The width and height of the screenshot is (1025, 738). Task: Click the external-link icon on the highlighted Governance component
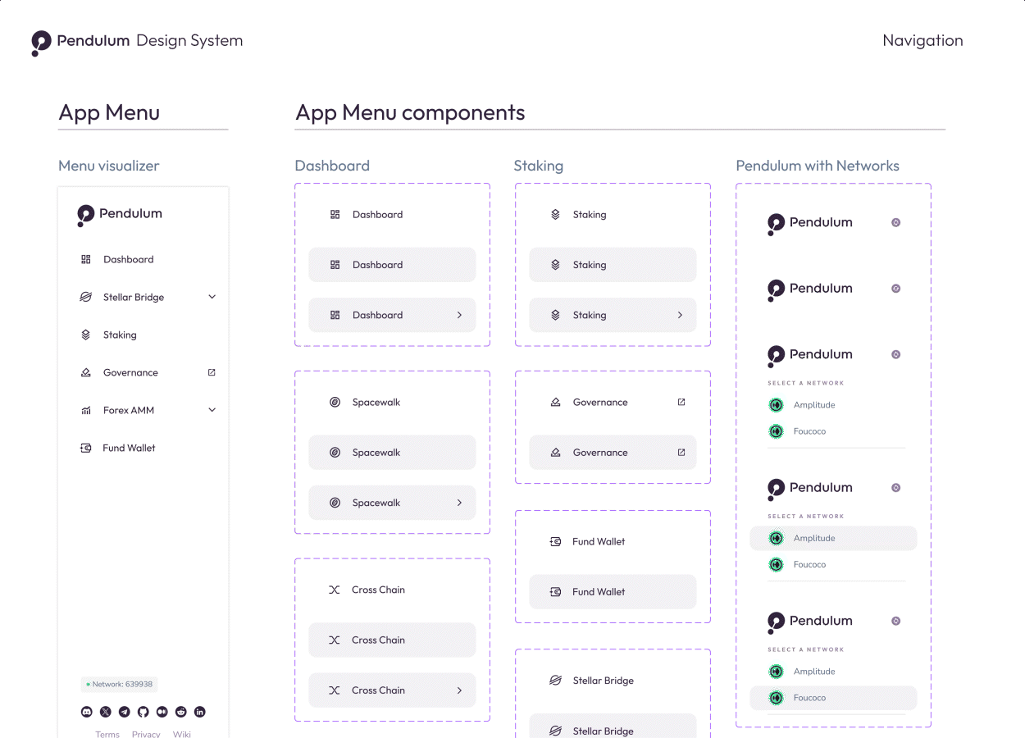681,453
